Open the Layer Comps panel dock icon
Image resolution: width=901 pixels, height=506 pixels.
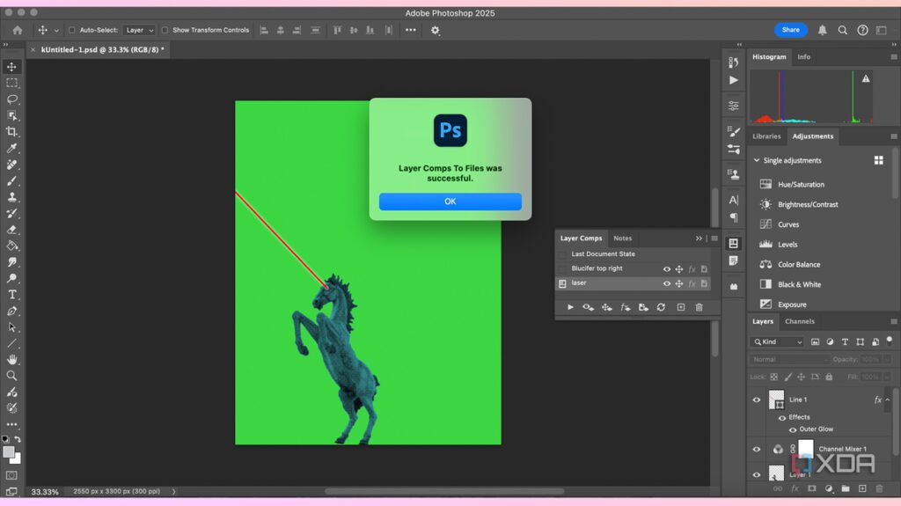[734, 243]
